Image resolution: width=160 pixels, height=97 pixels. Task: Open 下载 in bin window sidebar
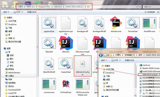[9, 28]
